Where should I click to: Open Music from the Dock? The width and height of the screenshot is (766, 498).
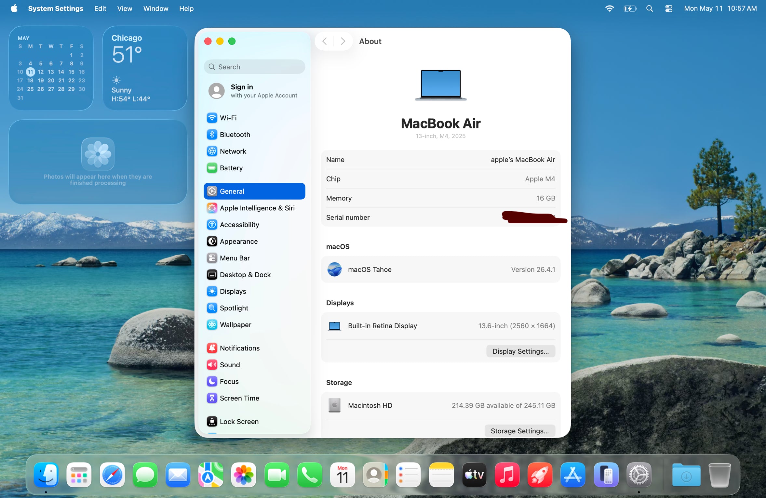coord(507,475)
